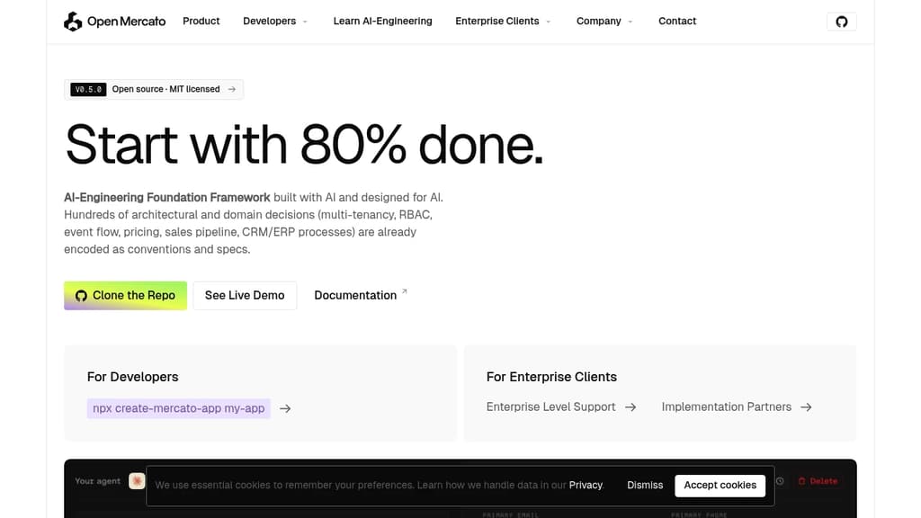This screenshot has width=921, height=518.
Task: Click the arrow after Implementation Partners
Action: [806, 407]
